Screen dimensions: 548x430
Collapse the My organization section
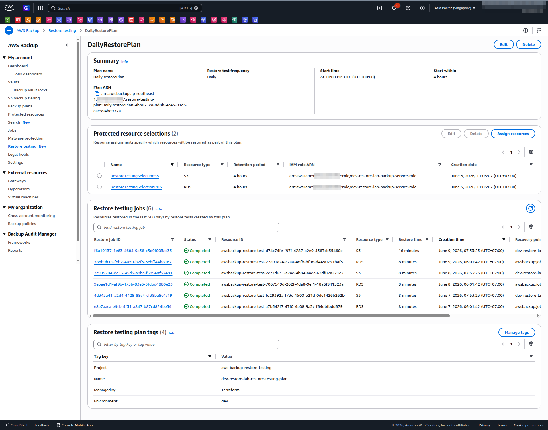point(4,207)
